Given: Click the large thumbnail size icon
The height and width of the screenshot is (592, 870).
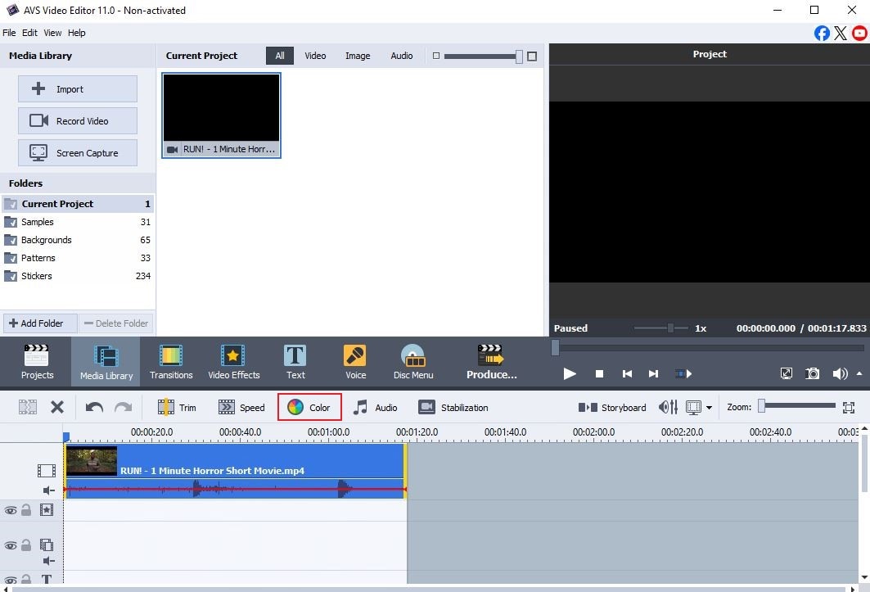Looking at the screenshot, I should (531, 56).
